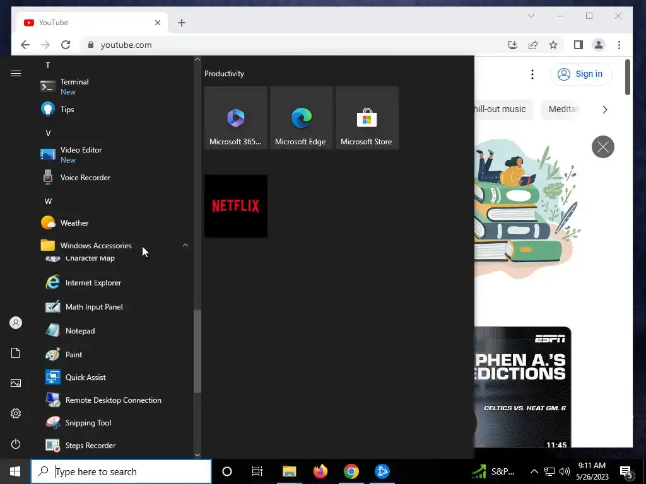Click the W section letter header
Viewport: 646px width, 484px height.
(48, 201)
